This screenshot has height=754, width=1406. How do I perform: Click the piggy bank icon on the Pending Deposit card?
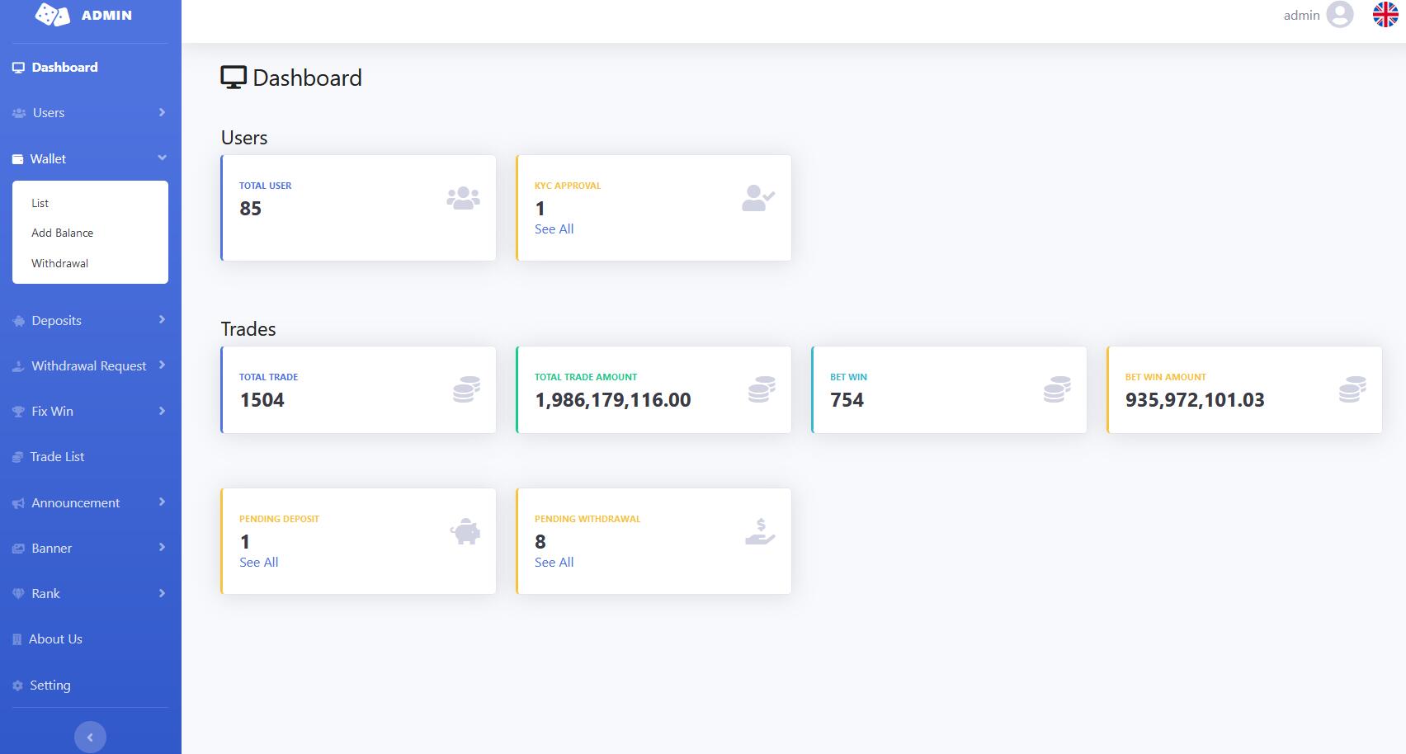coord(465,531)
